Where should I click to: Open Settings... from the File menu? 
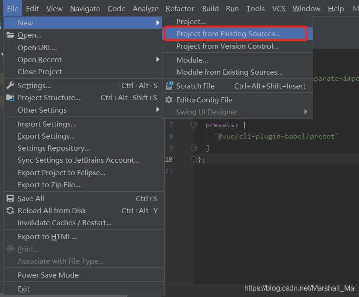[x=83, y=86]
